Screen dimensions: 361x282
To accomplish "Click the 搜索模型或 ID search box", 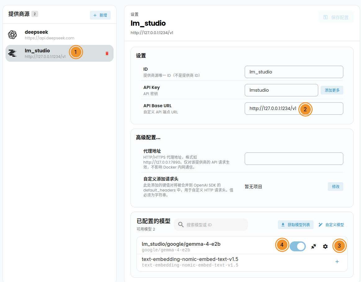I will pyautogui.click(x=211, y=225).
